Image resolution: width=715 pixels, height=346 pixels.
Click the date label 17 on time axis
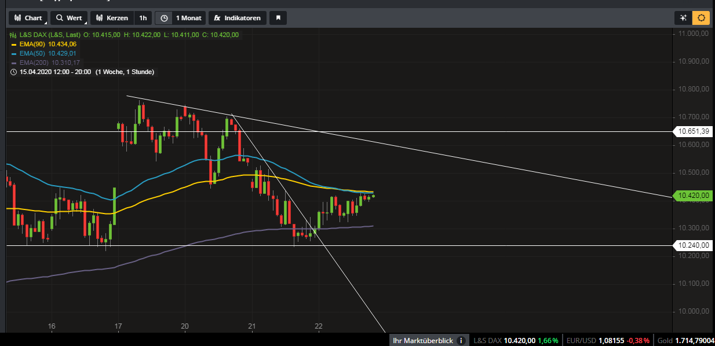(118, 326)
